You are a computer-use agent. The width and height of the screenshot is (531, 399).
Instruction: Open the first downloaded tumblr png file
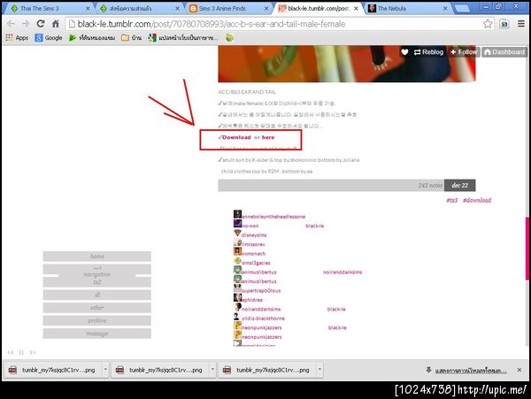[52, 370]
